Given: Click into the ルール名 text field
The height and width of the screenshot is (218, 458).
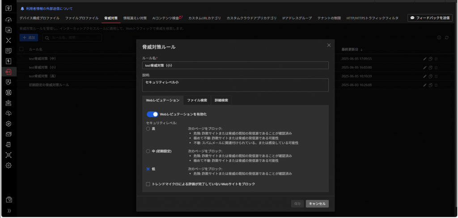Looking at the screenshot, I should point(235,65).
